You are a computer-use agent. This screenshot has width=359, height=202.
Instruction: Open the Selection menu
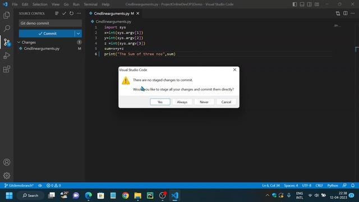40,4
